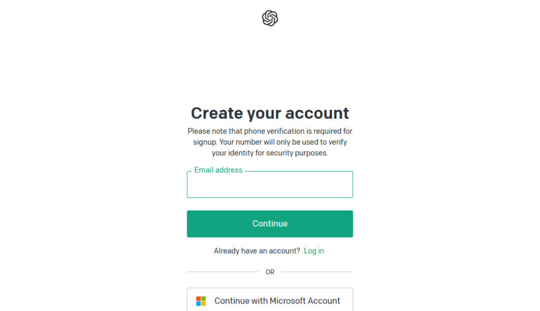Click the line 'your identity for security purposes'

pos(269,153)
